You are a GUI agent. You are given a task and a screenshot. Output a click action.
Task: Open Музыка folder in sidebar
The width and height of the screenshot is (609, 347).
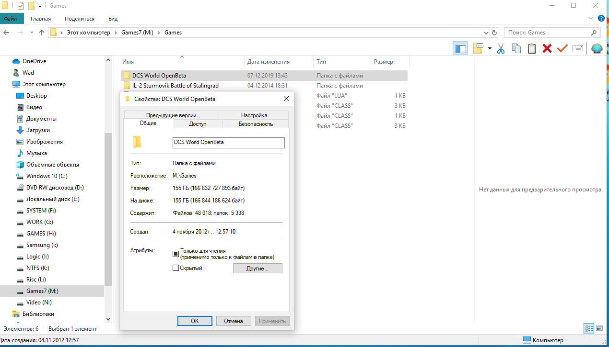pyautogui.click(x=36, y=153)
